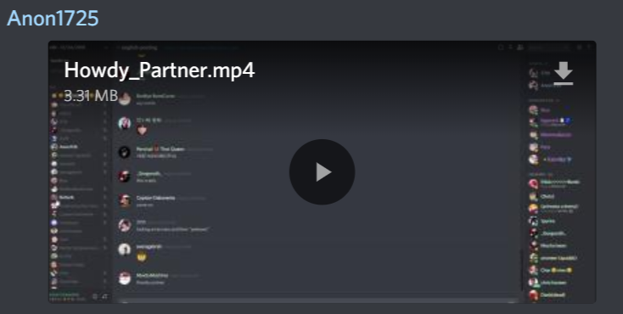Click the topmost avatar in the right member list
Viewport: 623px width, 314px height.
(533, 73)
